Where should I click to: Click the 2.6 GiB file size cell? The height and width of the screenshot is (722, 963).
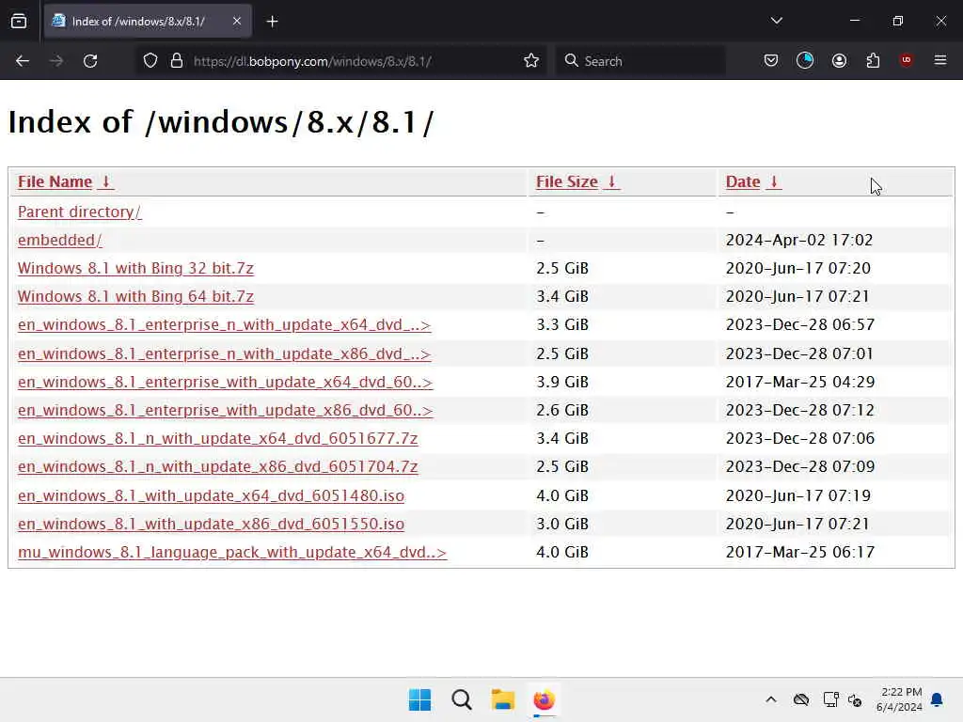562,410
